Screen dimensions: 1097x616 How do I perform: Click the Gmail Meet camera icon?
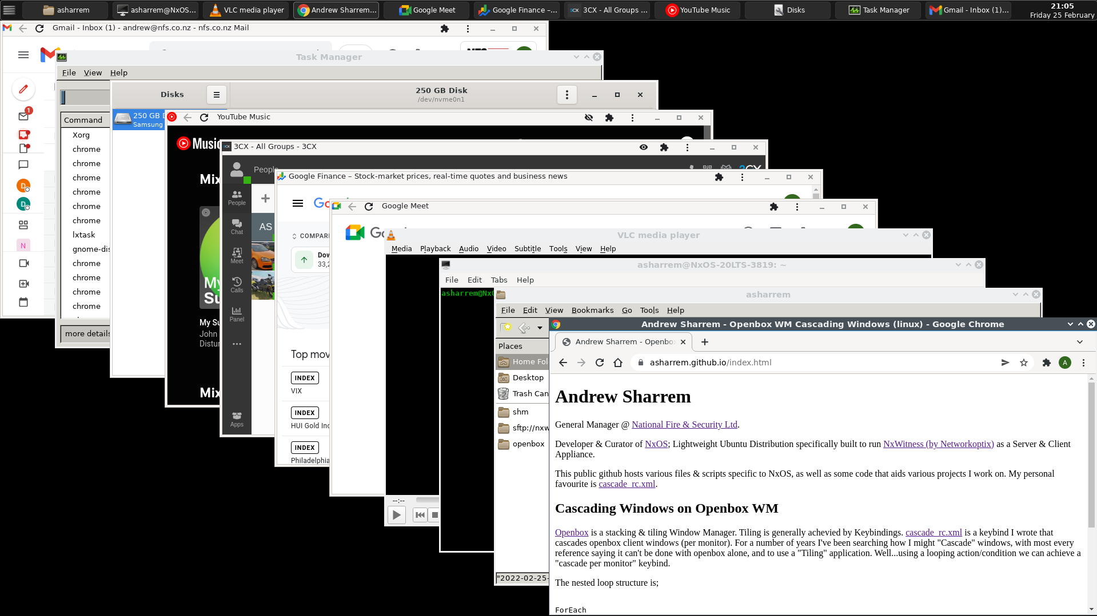coord(23,263)
